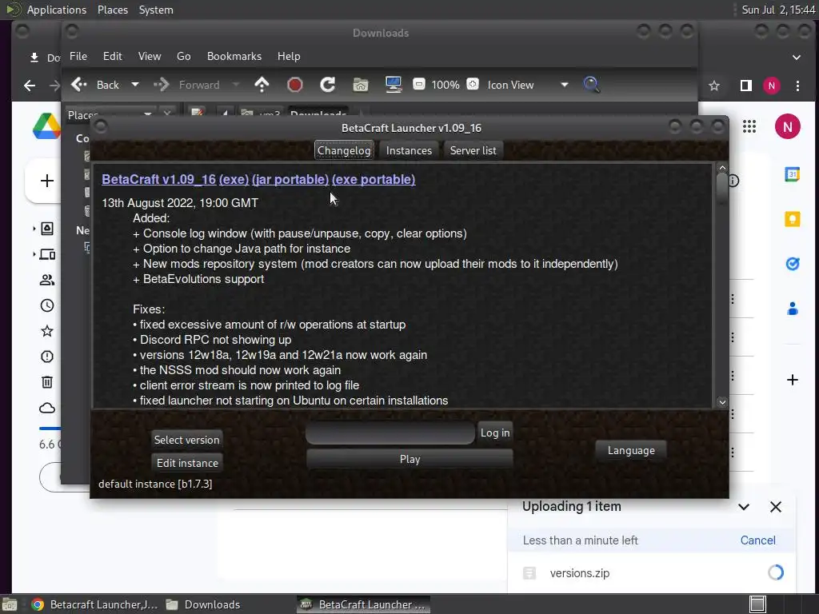Open File menu in Downloads window
Viewport: 819px width, 614px height.
[78, 57]
